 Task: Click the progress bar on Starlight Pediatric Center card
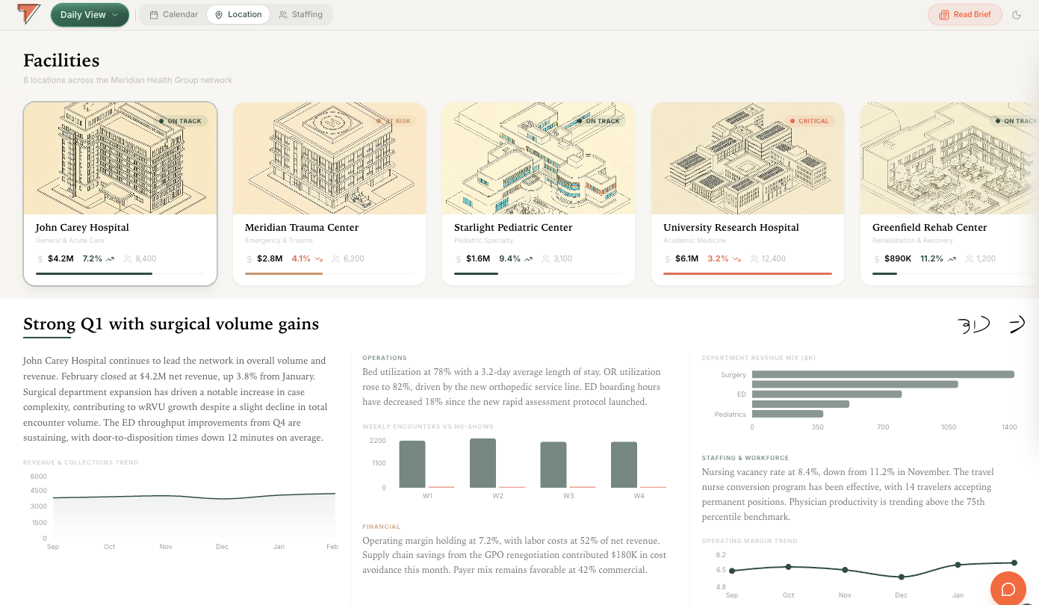(539, 274)
